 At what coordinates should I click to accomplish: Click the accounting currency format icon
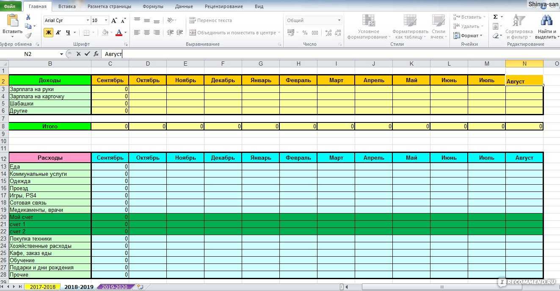pos(291,33)
